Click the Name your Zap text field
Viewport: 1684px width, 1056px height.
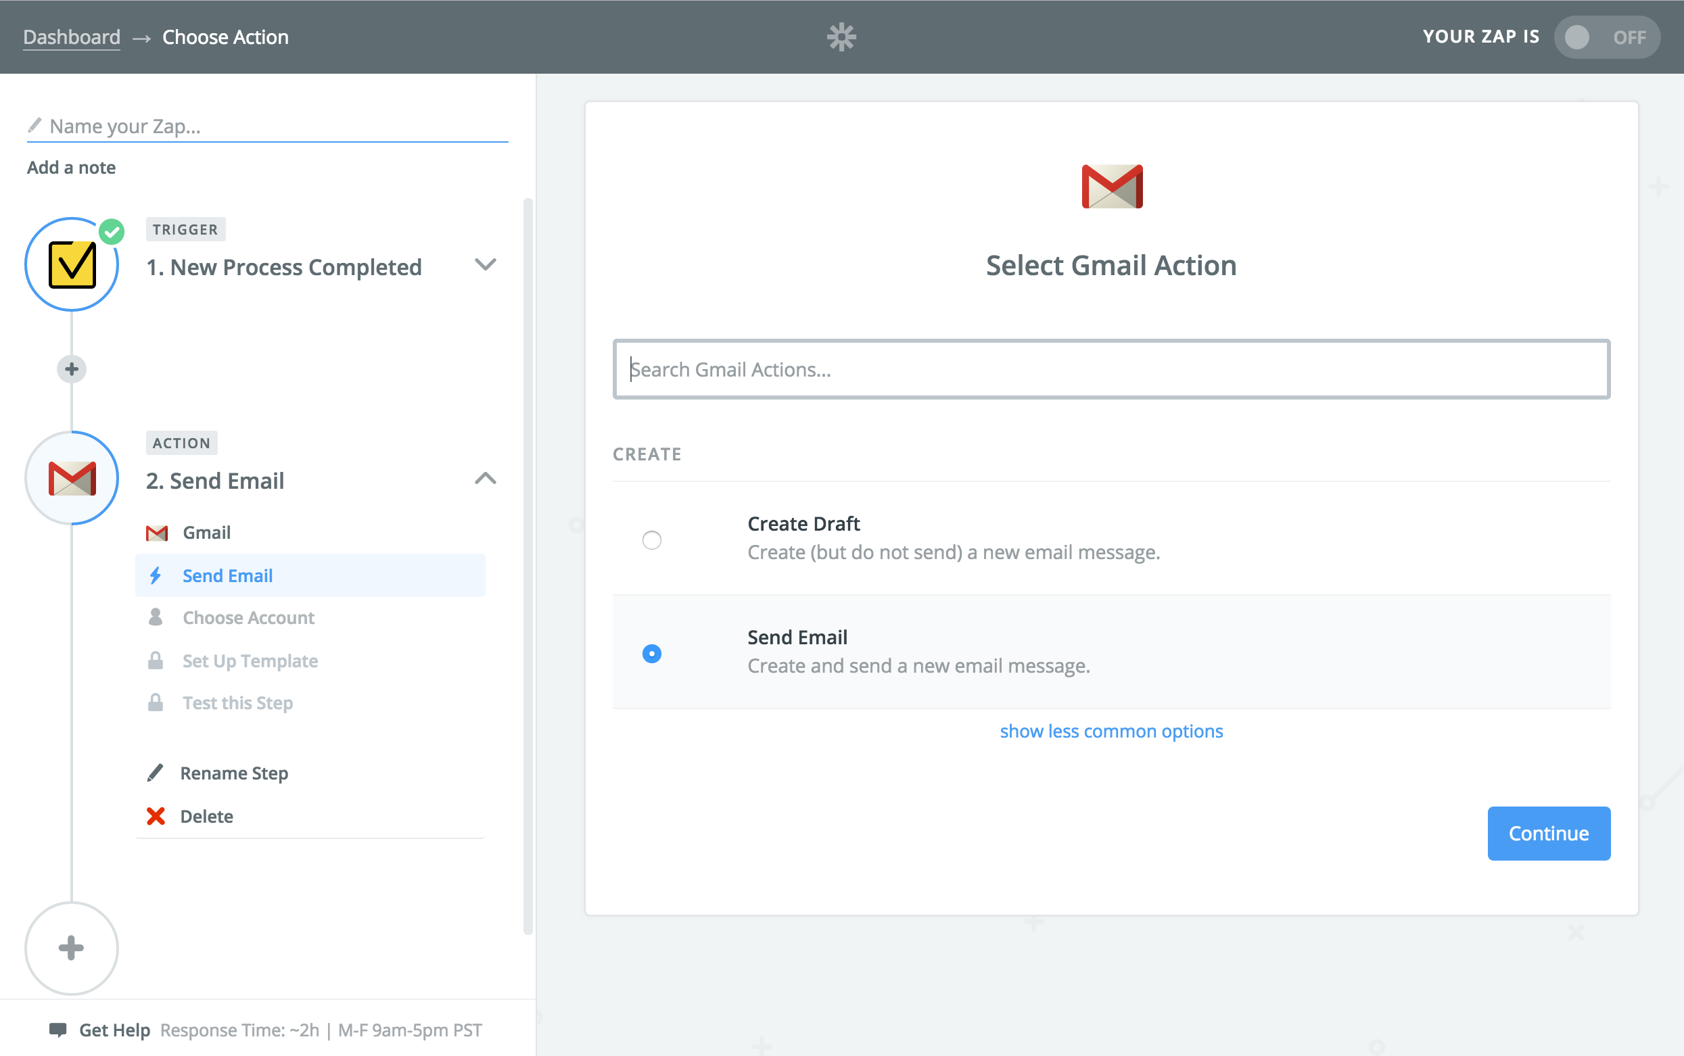pos(266,124)
